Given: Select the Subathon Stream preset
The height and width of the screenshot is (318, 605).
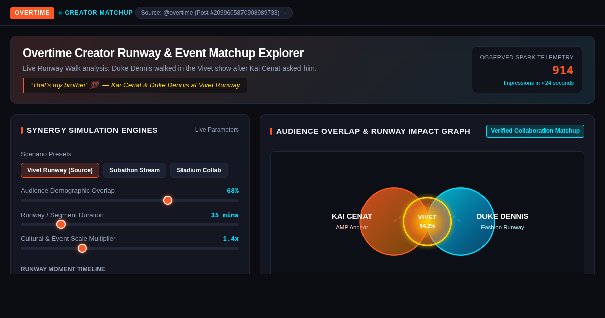Looking at the screenshot, I should pyautogui.click(x=135, y=170).
